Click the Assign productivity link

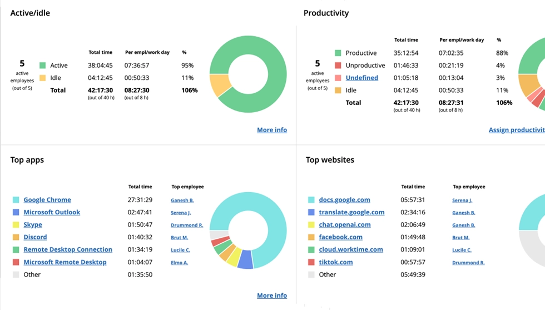[x=517, y=130]
